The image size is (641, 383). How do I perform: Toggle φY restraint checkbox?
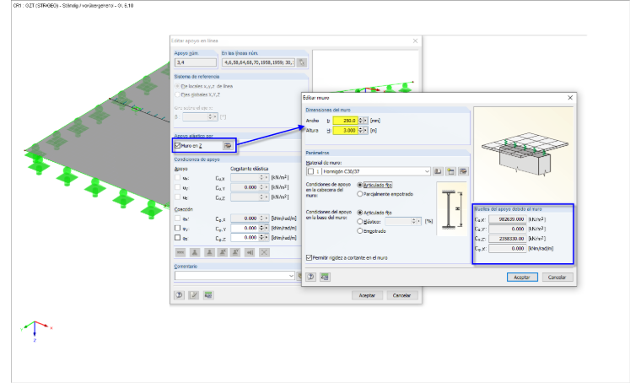point(177,228)
